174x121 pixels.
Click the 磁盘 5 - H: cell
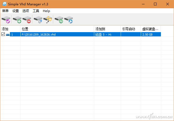tap(107, 35)
